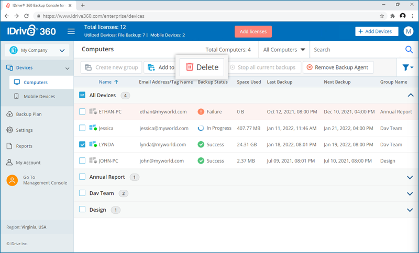Click orange Management Console person icon
The width and height of the screenshot is (419, 253).
12,180
